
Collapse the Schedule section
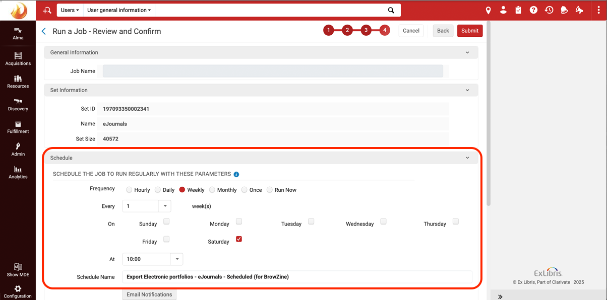pos(467,158)
